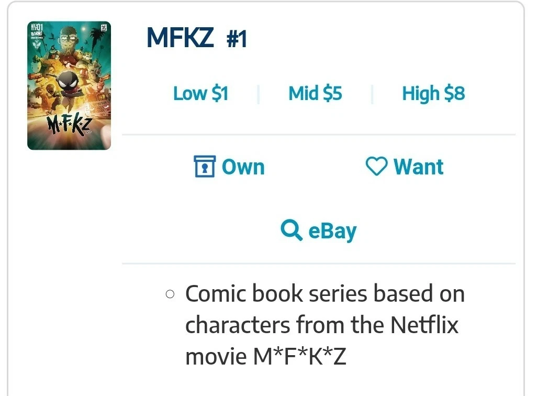This screenshot has height=396, width=548.
Task: Select issue number #1 link
Action: click(237, 39)
